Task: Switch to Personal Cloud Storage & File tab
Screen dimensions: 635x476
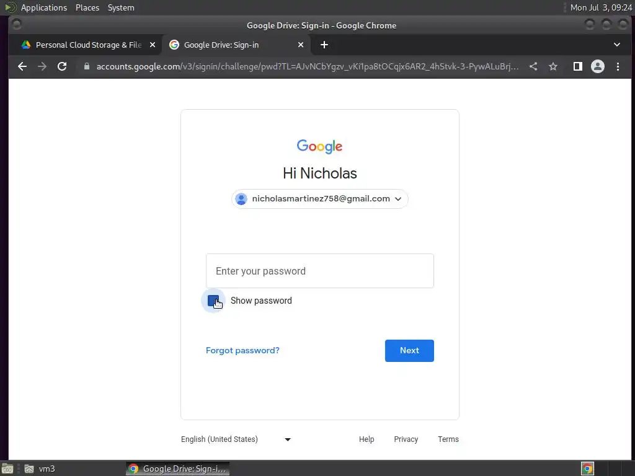Action: point(88,45)
